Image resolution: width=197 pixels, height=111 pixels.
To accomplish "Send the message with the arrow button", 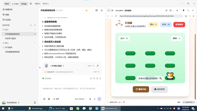I will 99,99.
